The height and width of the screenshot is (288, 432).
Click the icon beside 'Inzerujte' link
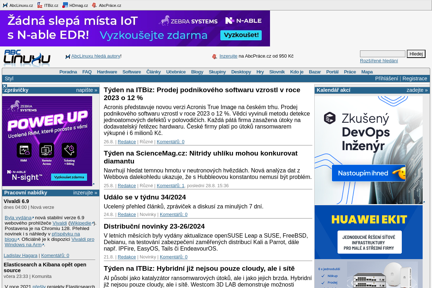click(x=215, y=57)
